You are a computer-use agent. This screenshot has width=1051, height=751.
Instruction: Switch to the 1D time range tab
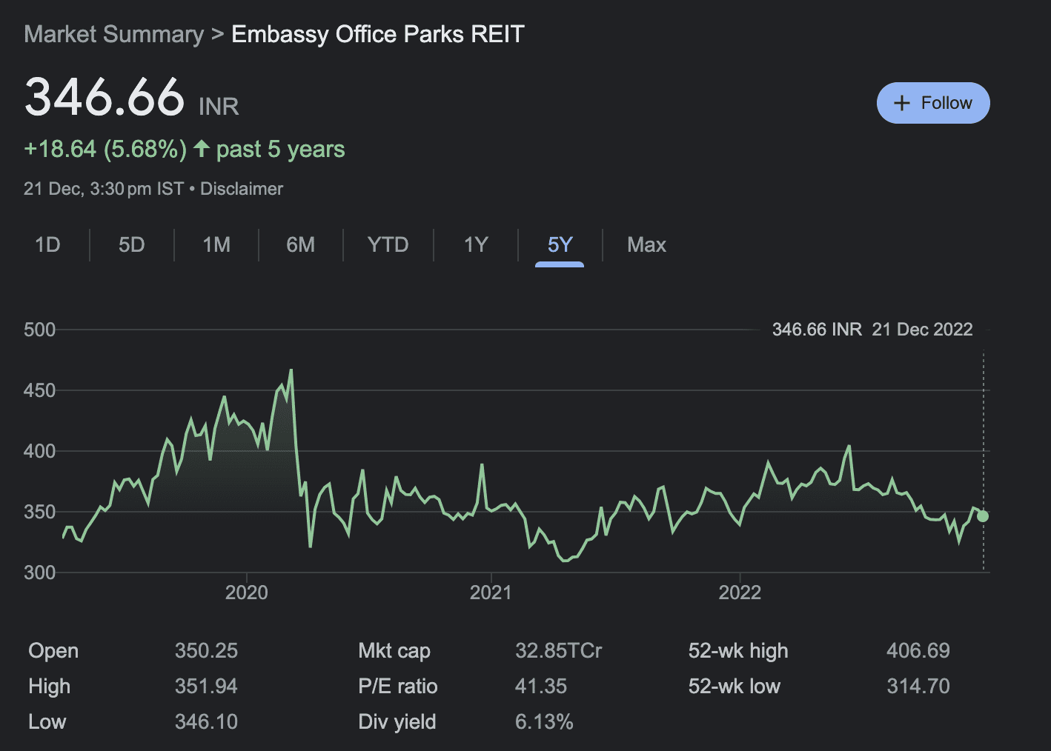47,245
